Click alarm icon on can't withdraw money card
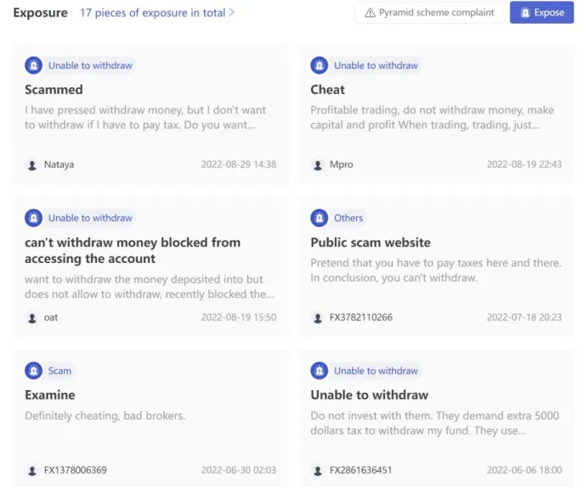 pos(33,218)
